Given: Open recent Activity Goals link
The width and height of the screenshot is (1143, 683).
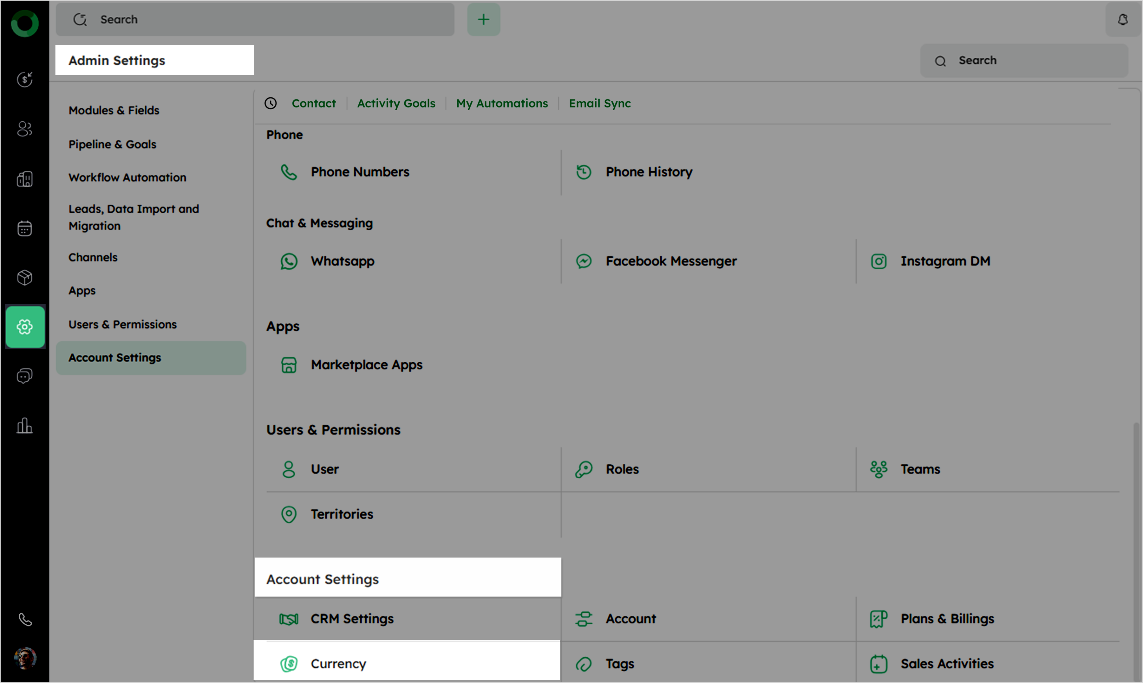Looking at the screenshot, I should [395, 104].
